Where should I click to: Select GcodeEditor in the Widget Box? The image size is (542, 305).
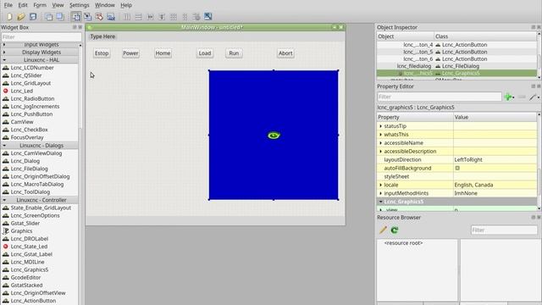click(25, 278)
